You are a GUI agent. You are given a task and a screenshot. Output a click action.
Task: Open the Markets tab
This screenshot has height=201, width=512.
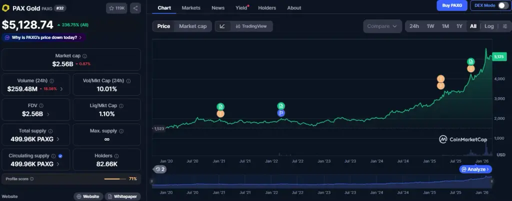click(x=191, y=8)
